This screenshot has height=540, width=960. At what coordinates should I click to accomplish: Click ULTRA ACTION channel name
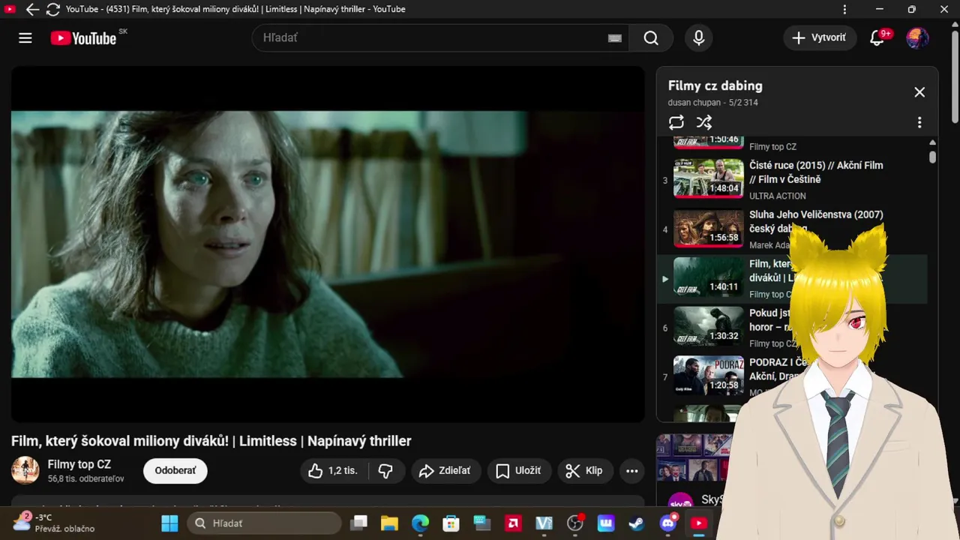[x=778, y=196]
